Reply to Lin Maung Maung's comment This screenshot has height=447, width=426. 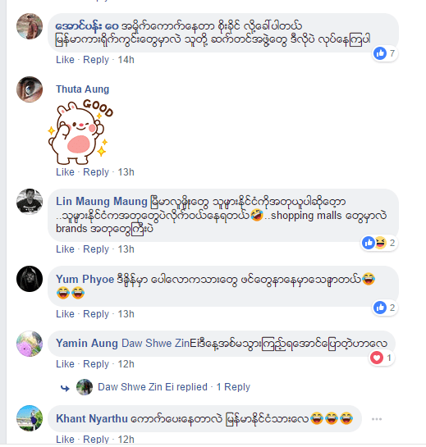96,249
